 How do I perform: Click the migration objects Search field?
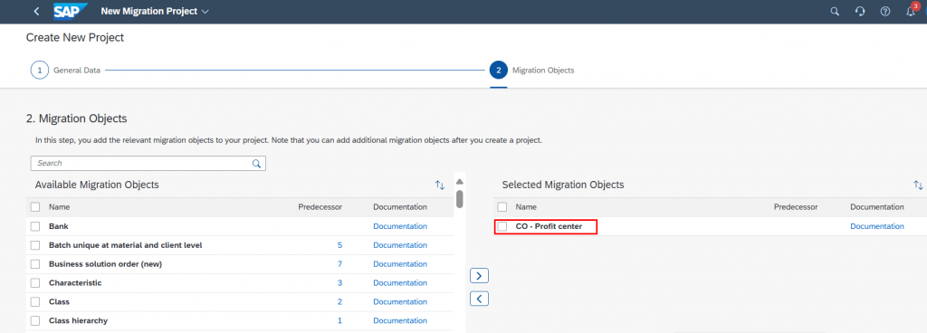point(148,163)
